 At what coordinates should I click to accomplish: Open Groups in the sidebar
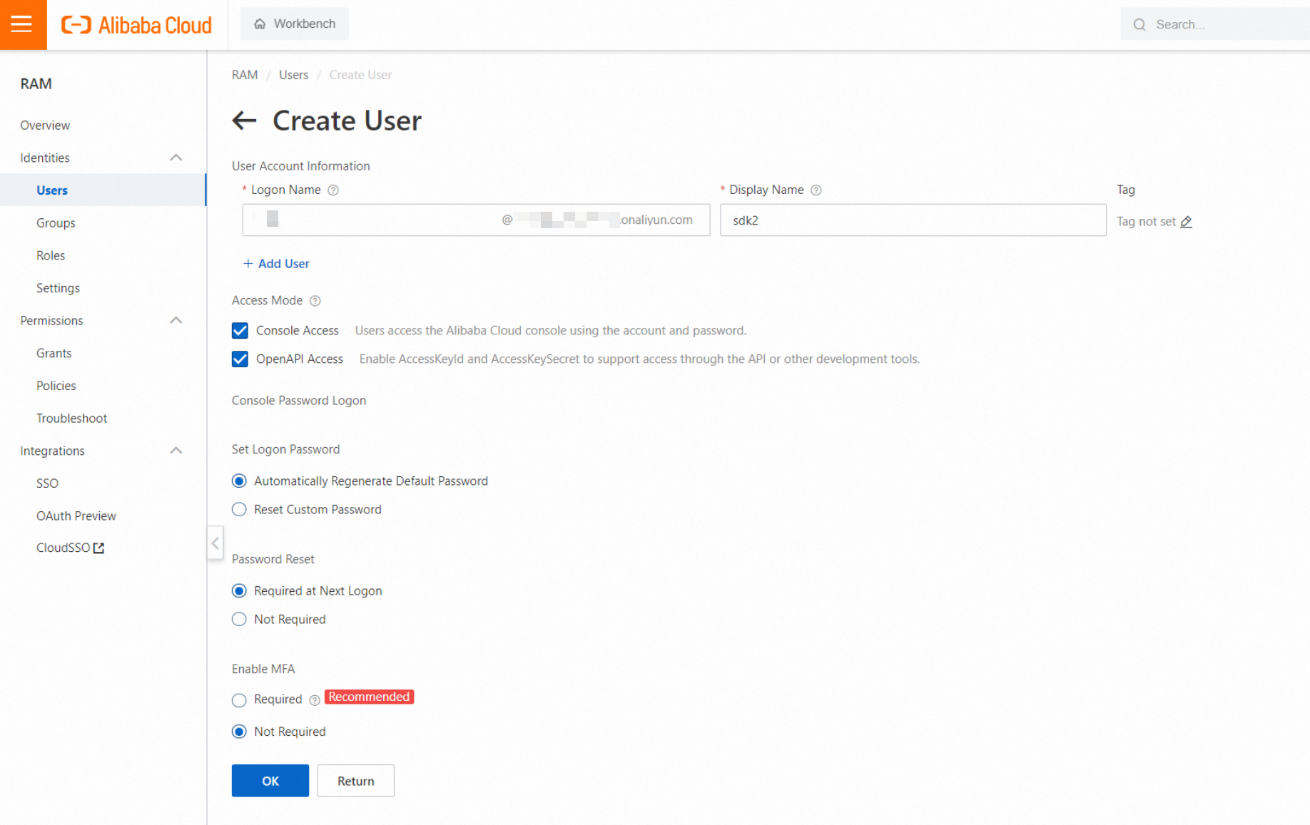(x=56, y=223)
